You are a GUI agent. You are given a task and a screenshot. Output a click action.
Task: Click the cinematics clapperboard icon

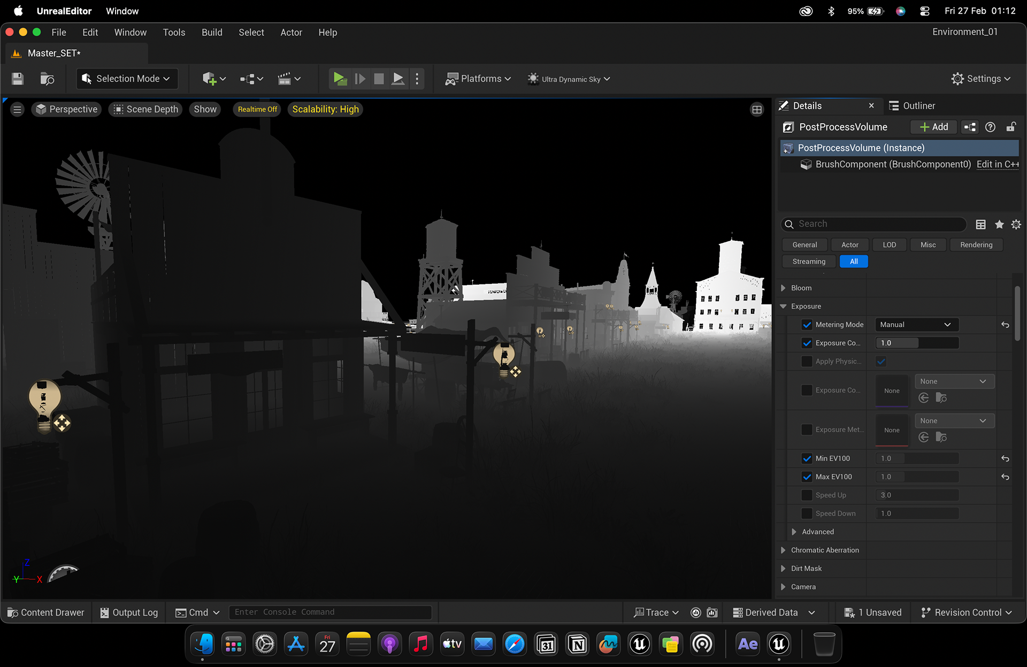tap(289, 79)
